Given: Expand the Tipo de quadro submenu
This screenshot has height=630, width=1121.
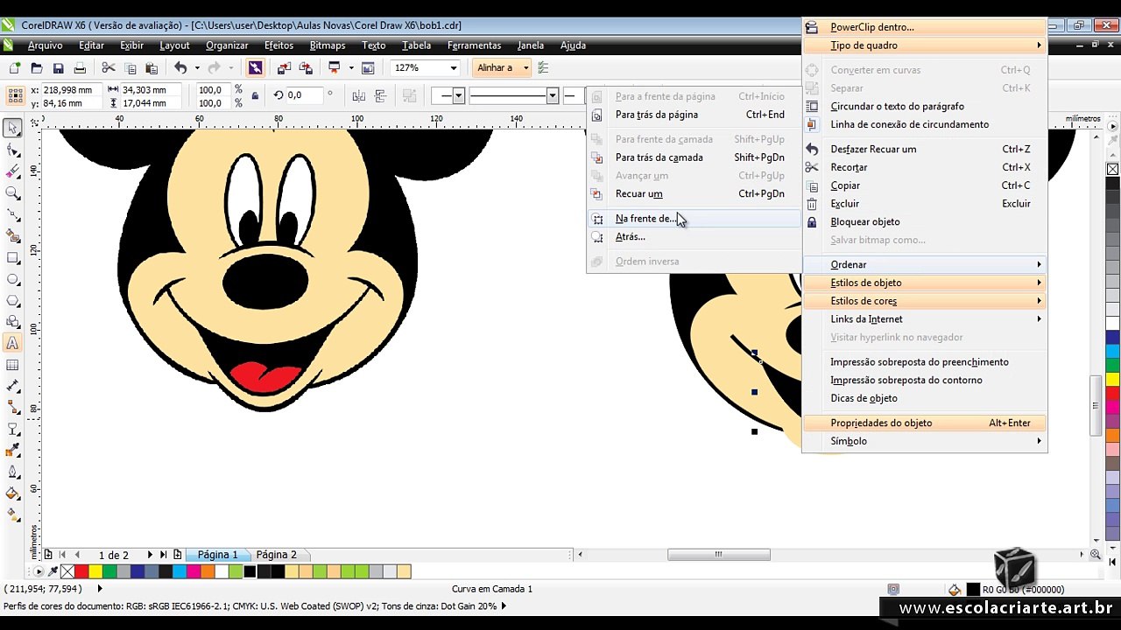Looking at the screenshot, I should [x=925, y=45].
